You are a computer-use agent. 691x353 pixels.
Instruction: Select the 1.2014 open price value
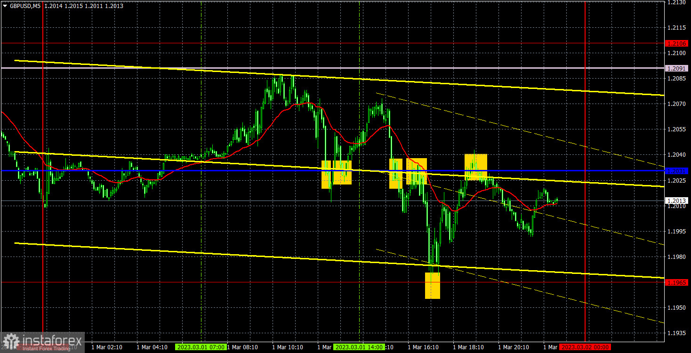coord(53,5)
